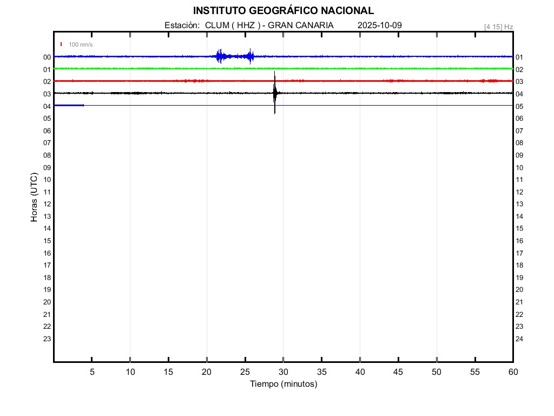Click the 45 minute tick label
Image resolution: width=554 pixels, height=416 pixels.
tap(398, 372)
